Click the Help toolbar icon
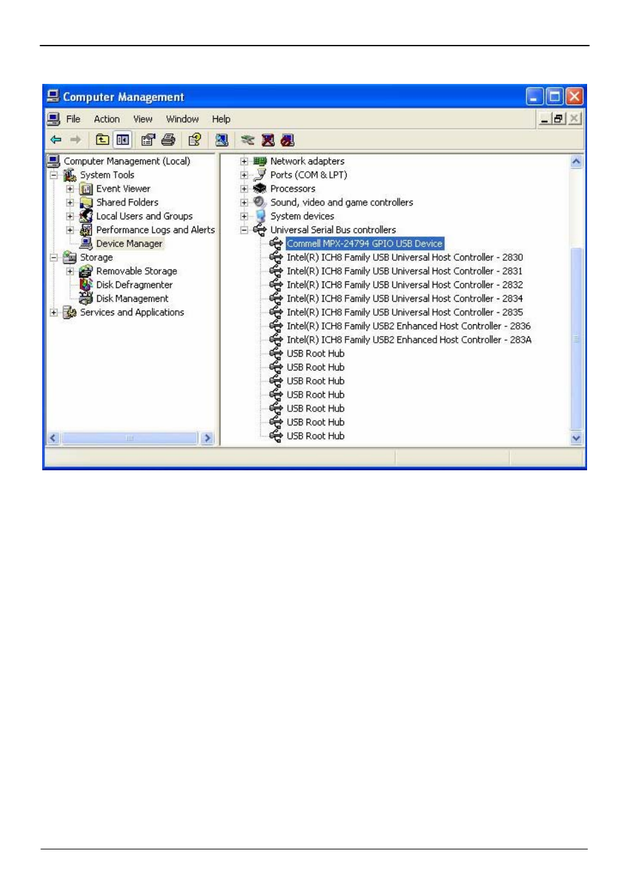This screenshot has width=630, height=893. coord(194,139)
